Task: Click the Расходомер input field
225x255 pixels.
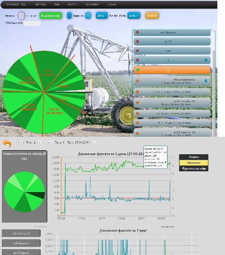Action: coord(32,23)
